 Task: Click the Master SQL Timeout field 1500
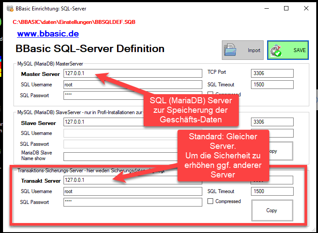(x=272, y=85)
